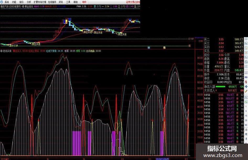Switch to 60-minute period
The image size is (248, 160).
[x=246, y=125]
